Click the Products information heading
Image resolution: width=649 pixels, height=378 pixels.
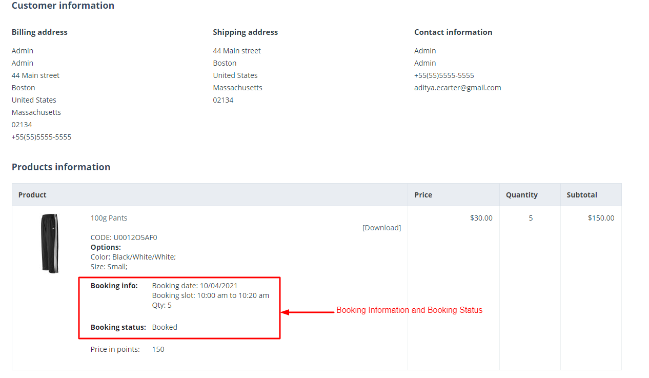tap(61, 167)
